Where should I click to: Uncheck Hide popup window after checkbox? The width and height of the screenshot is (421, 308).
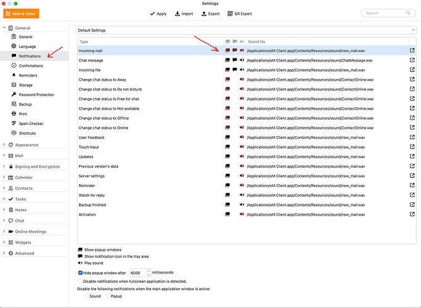tap(80, 273)
